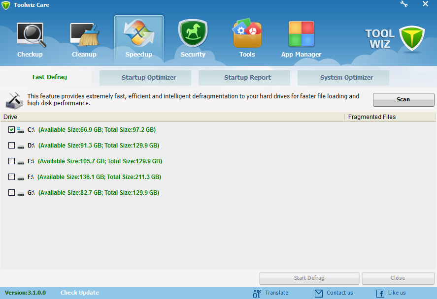Open the Tools toolbox icon
The width and height of the screenshot is (437, 299).
pos(247,33)
